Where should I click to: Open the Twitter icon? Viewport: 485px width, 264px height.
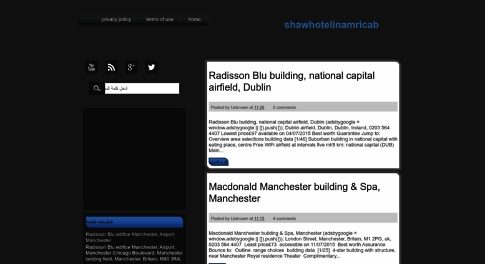click(151, 67)
